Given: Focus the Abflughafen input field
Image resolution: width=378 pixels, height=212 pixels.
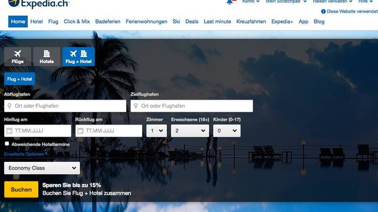Looking at the screenshot, I should click(65, 106).
